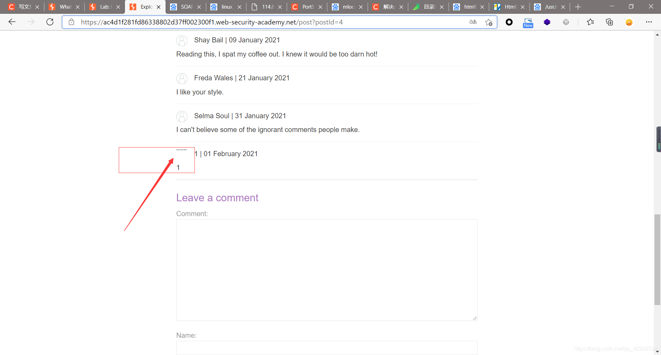Open the browser profile avatar
The width and height of the screenshot is (661, 355).
pos(629,22)
